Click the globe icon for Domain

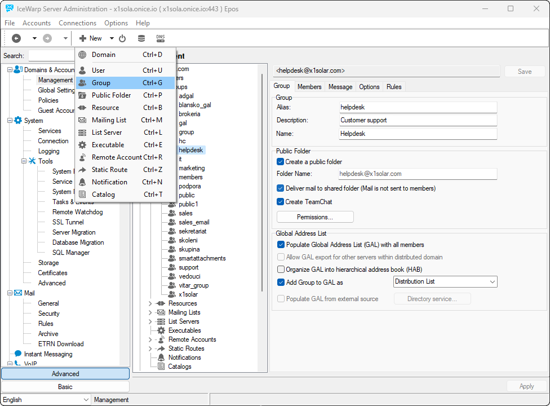click(x=82, y=55)
